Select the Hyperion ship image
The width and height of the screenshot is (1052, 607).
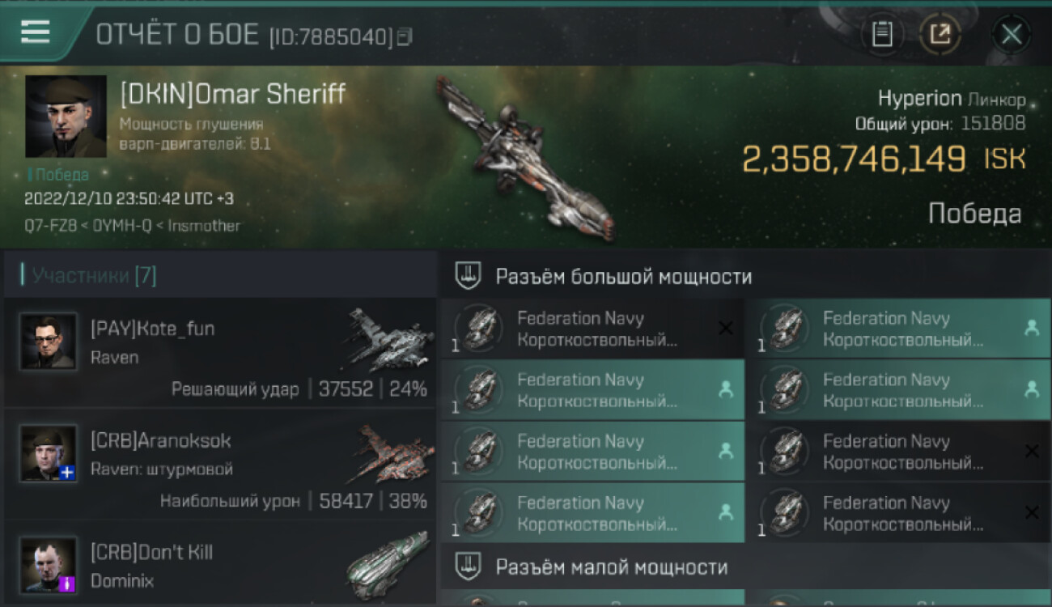(524, 158)
